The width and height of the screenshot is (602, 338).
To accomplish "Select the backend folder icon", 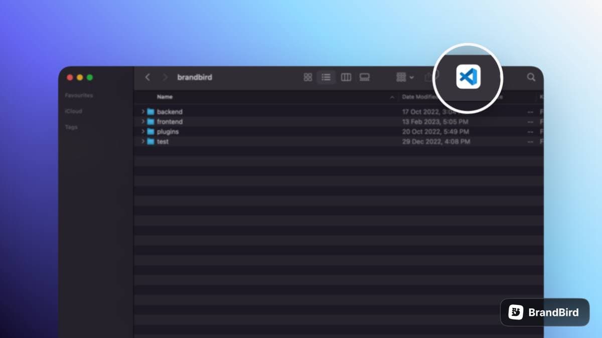I will pos(150,112).
